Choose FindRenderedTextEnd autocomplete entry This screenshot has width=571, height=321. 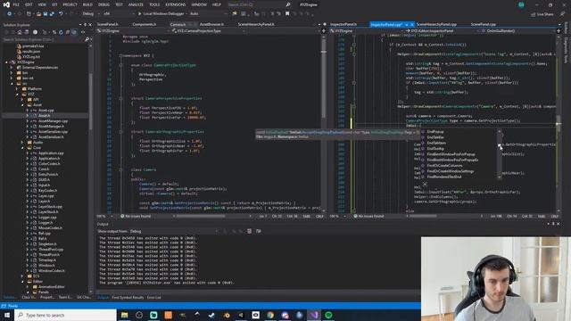(x=444, y=177)
